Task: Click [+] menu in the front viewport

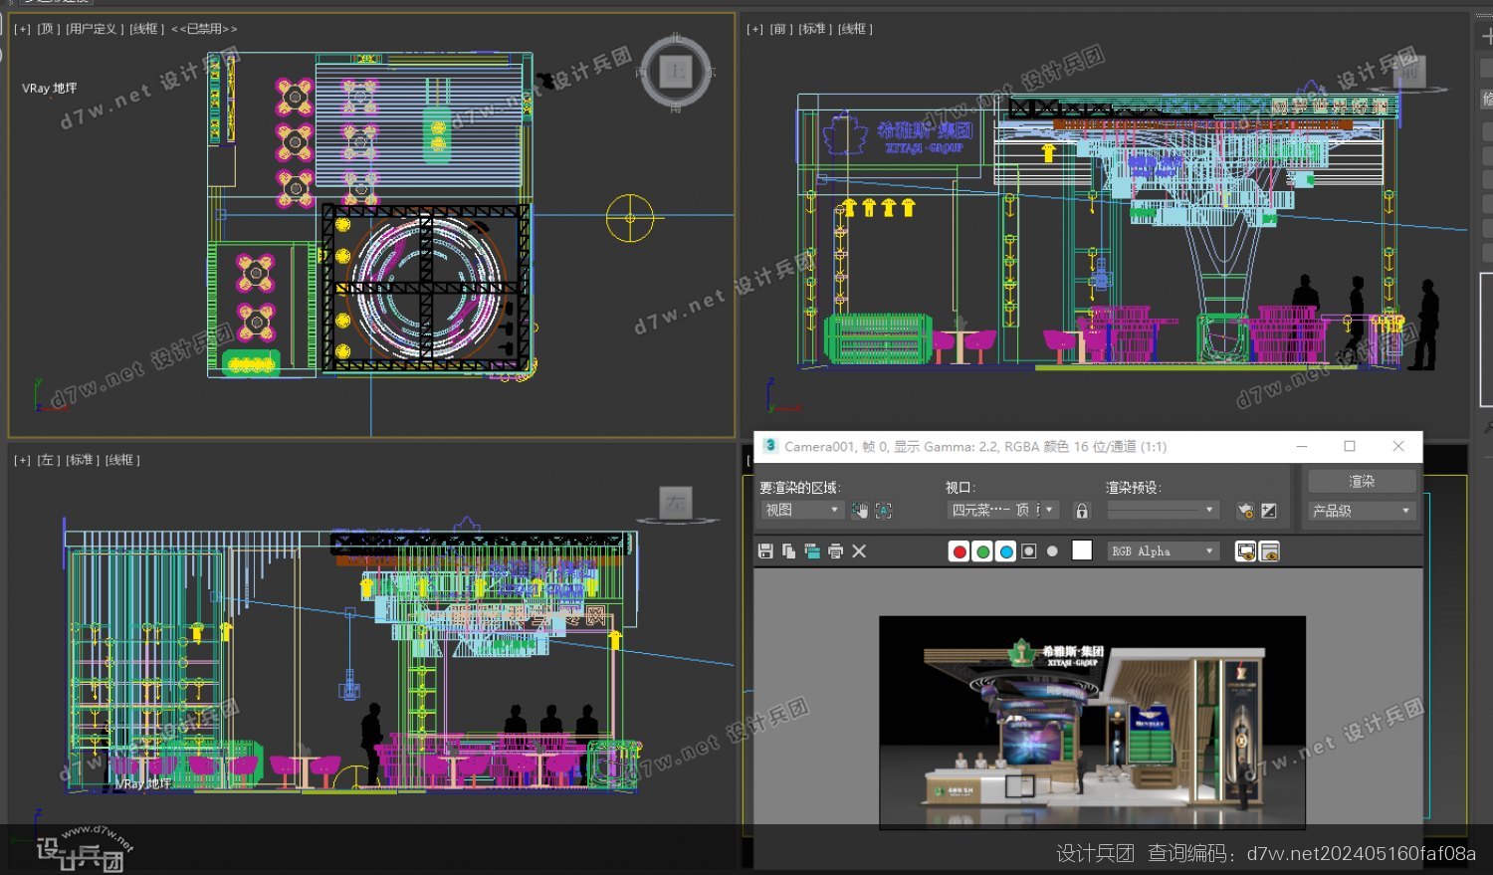Action: [754, 29]
